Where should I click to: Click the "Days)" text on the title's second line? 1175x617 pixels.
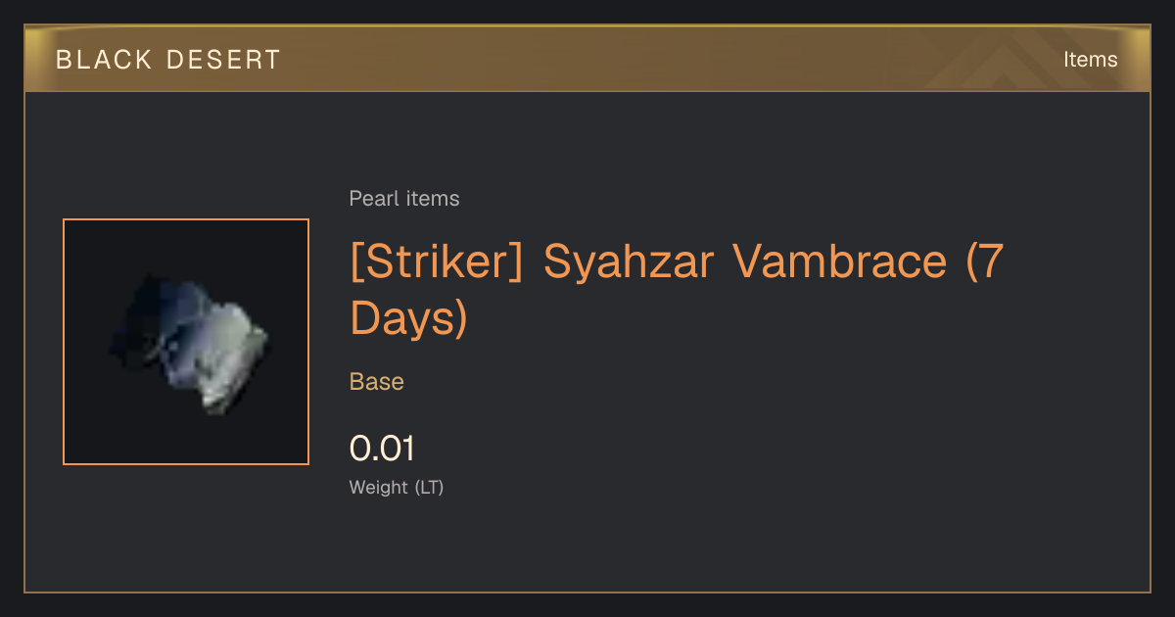(409, 317)
